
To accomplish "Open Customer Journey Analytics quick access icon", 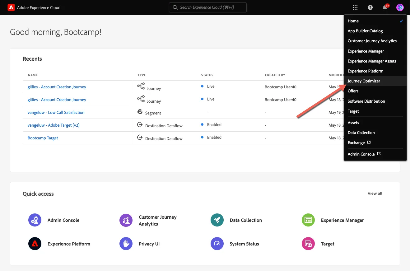I will pos(126,220).
